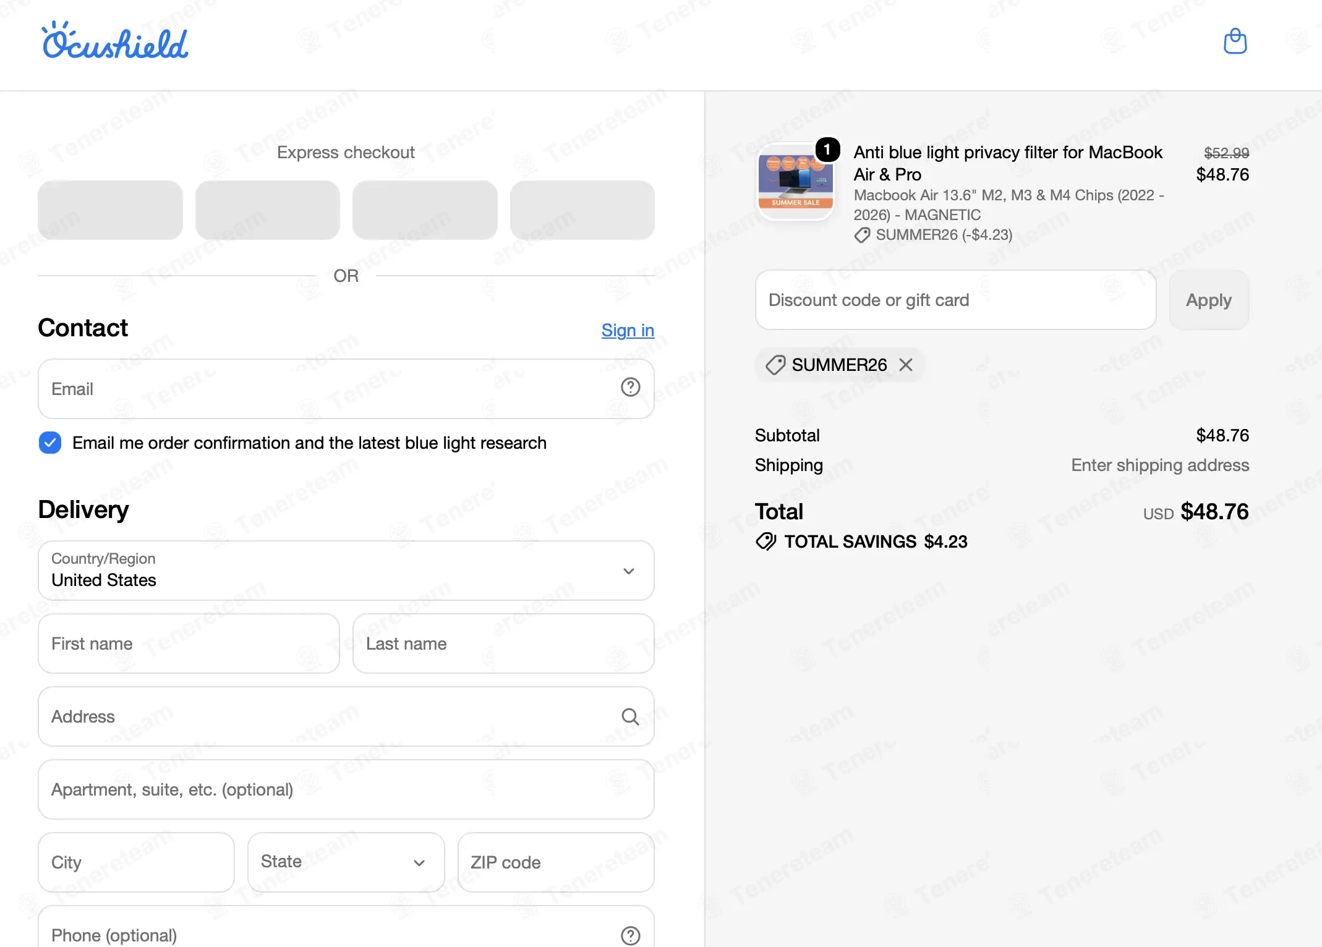Choose the second express checkout button
This screenshot has width=1322, height=947.
click(x=268, y=210)
